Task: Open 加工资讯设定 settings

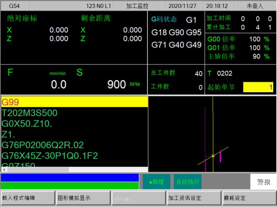Action: click(x=193, y=198)
